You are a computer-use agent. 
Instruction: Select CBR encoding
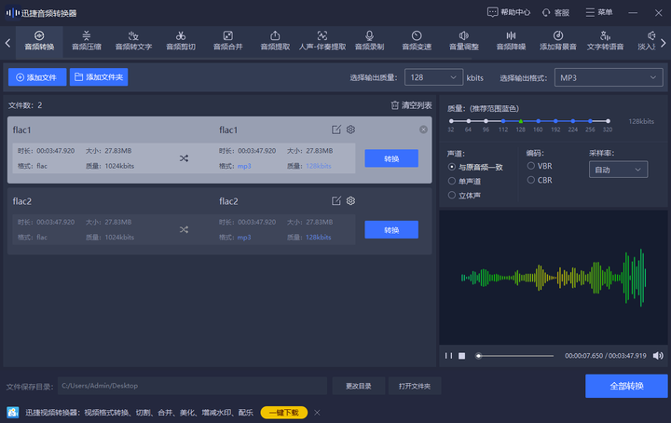tap(540, 180)
